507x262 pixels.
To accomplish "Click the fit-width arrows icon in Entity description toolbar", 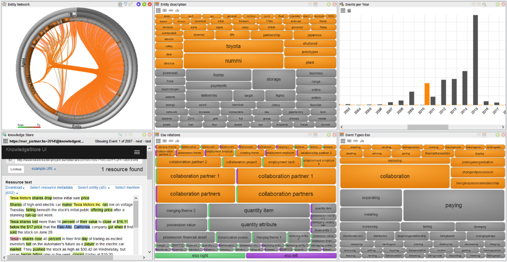I will pyautogui.click(x=171, y=11).
